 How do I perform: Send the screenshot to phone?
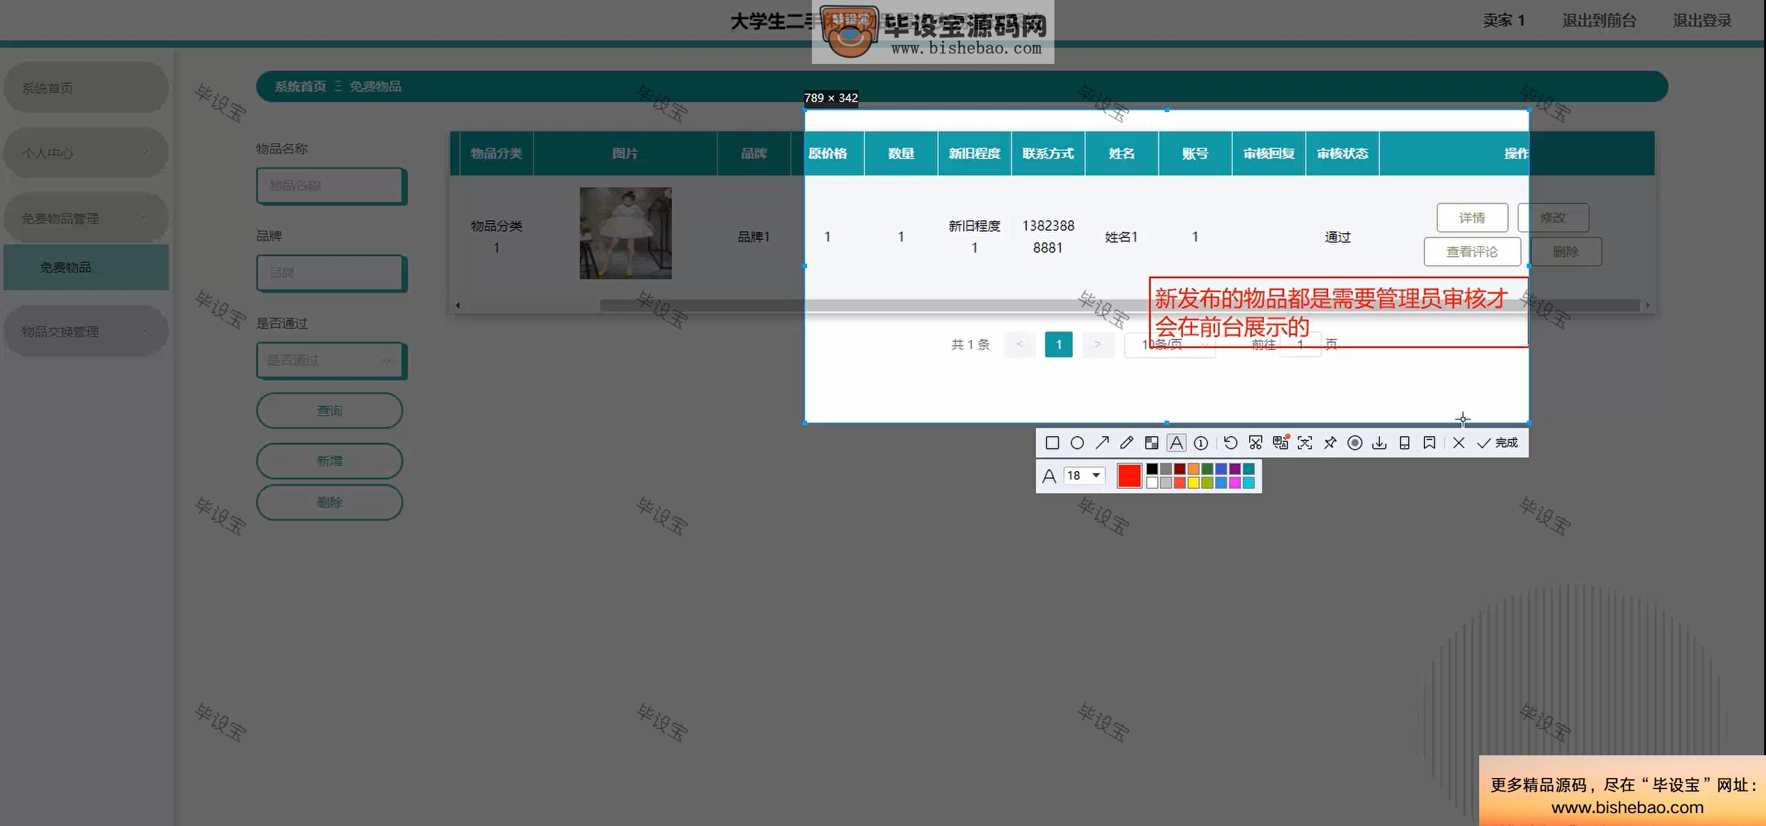(x=1404, y=443)
